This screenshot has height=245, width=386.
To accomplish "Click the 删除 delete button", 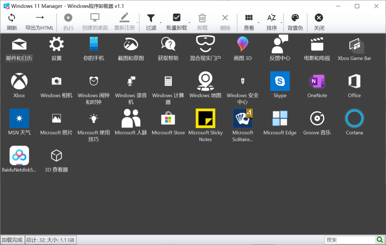I will click(225, 22).
